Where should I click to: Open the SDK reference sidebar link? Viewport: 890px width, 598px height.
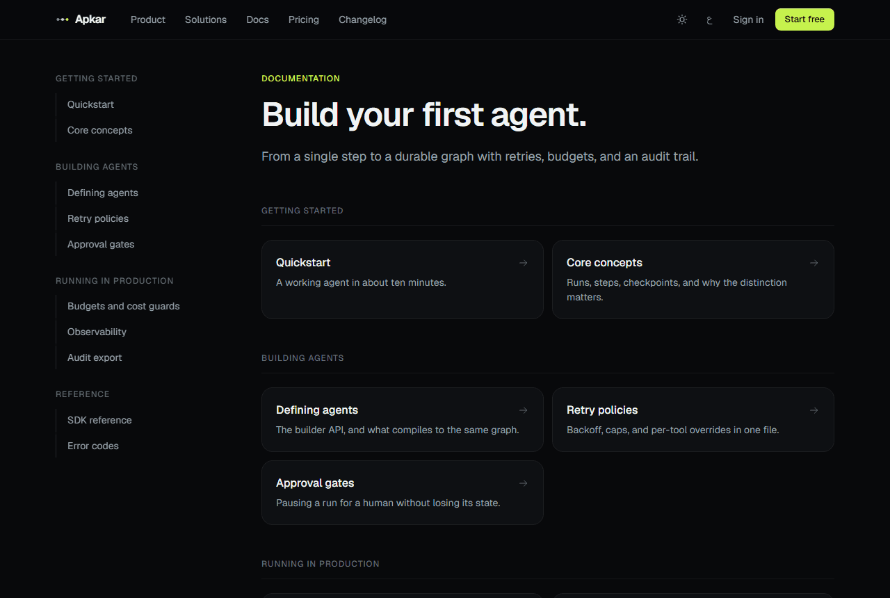[99, 420]
